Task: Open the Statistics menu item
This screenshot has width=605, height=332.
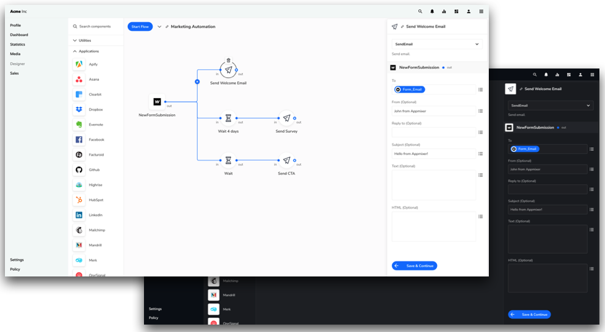Action: (x=17, y=44)
